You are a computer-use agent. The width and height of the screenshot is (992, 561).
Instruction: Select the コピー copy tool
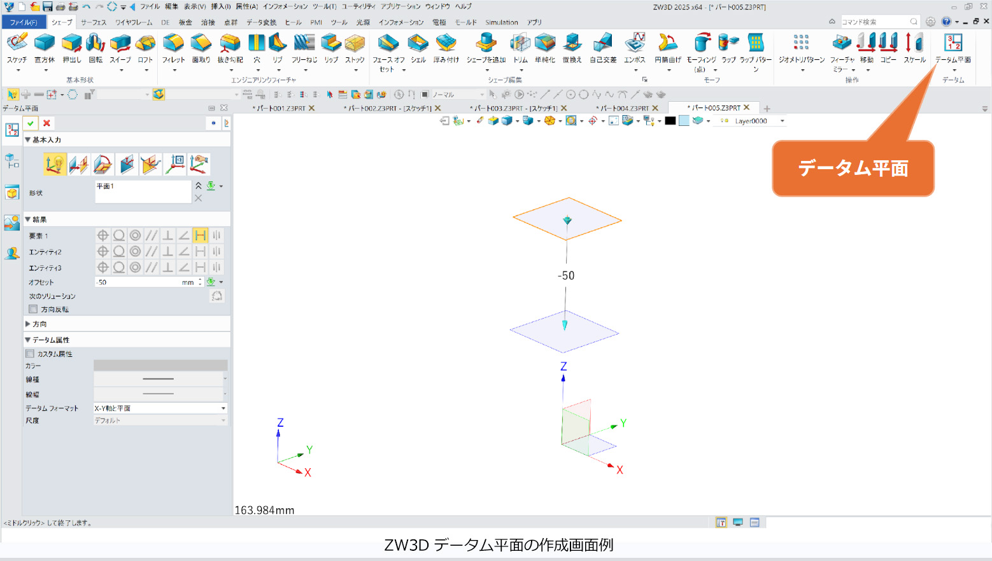tap(888, 48)
